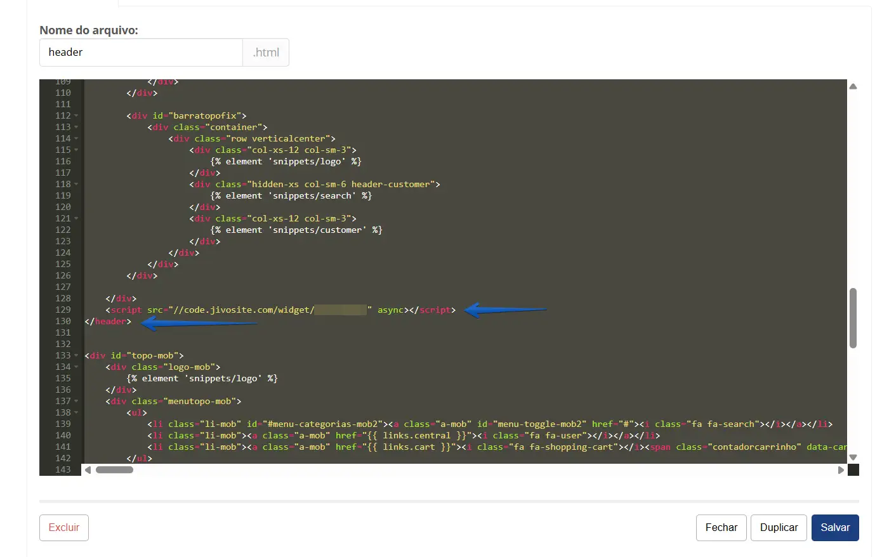Fold the code block at line 115

pos(76,150)
